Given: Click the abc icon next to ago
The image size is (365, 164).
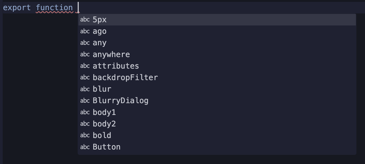Looking at the screenshot, I should pos(85,31).
